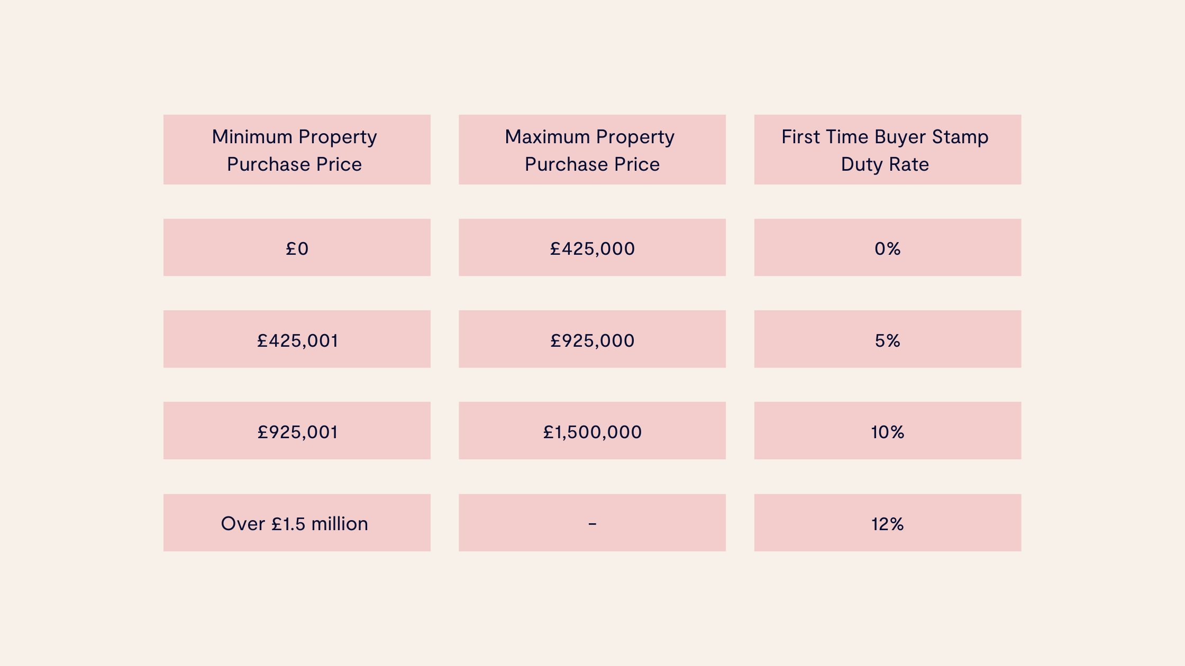The height and width of the screenshot is (666, 1185).
Task: Click the "Minimum Property" header line
Action: 294,137
